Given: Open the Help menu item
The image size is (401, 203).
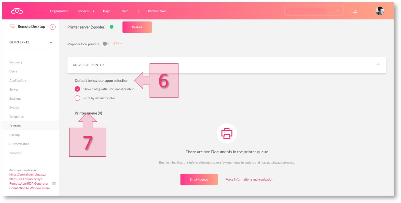Looking at the screenshot, I should [x=125, y=11].
